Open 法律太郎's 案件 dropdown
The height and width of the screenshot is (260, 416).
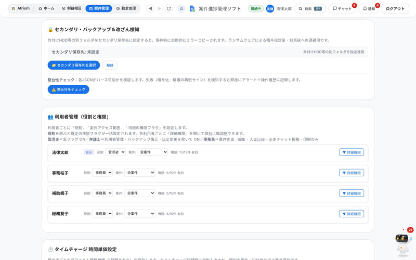coord(152,152)
